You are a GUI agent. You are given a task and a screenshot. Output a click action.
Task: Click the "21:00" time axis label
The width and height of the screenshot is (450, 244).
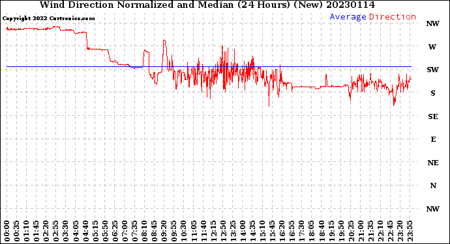pyautogui.click(x=361, y=231)
